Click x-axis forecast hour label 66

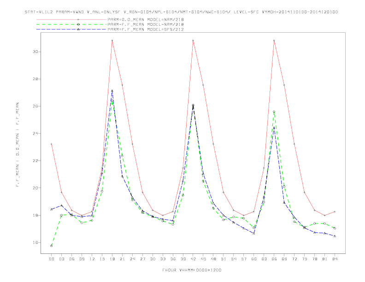point(274,259)
